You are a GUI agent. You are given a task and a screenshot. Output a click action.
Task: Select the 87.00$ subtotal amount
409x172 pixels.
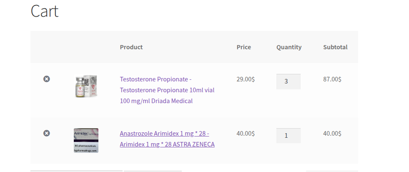(x=332, y=79)
